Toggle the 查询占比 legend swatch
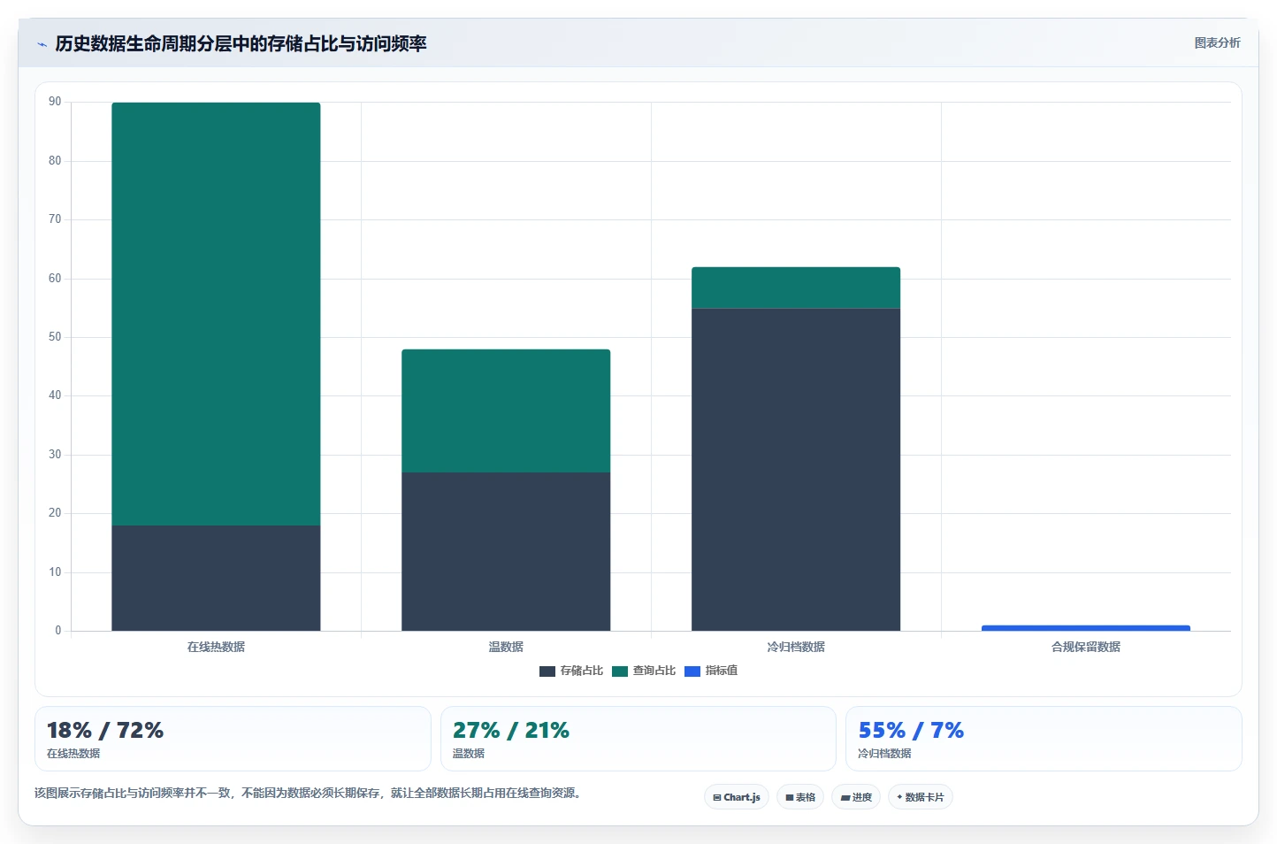The height and width of the screenshot is (844, 1277). 620,671
